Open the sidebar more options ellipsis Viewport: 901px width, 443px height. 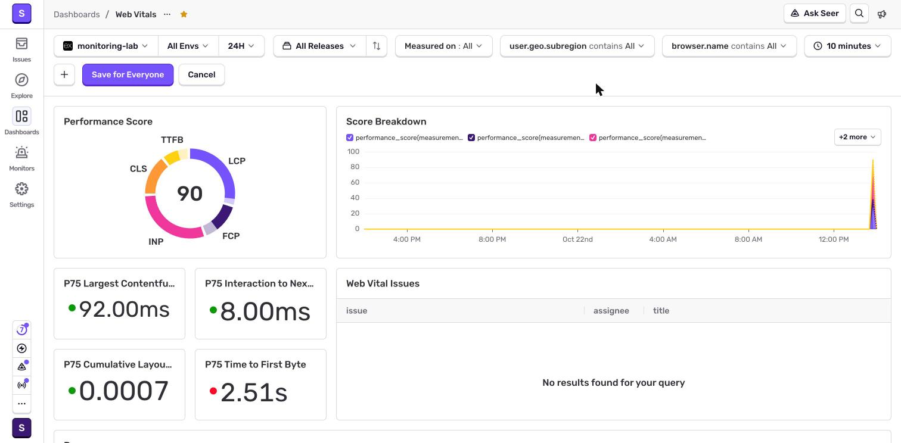(x=22, y=404)
